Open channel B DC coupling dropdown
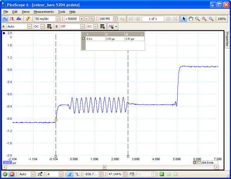The image size is (231, 179). (95, 27)
